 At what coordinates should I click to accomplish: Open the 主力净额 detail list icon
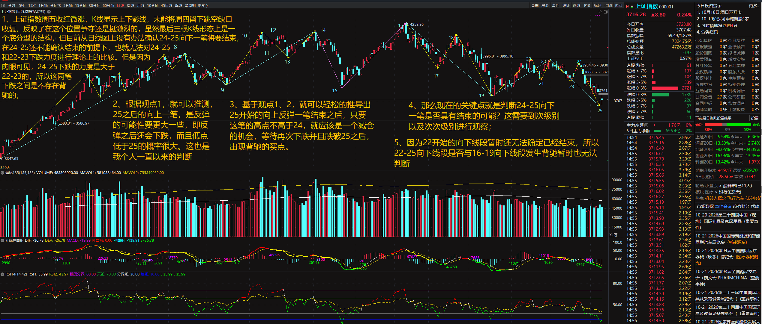646,125
